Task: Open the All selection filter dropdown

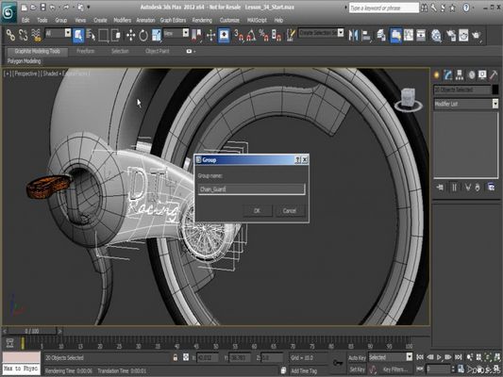Action: (x=59, y=33)
